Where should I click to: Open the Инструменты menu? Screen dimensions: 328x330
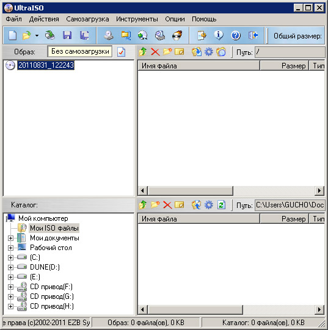tap(137, 19)
